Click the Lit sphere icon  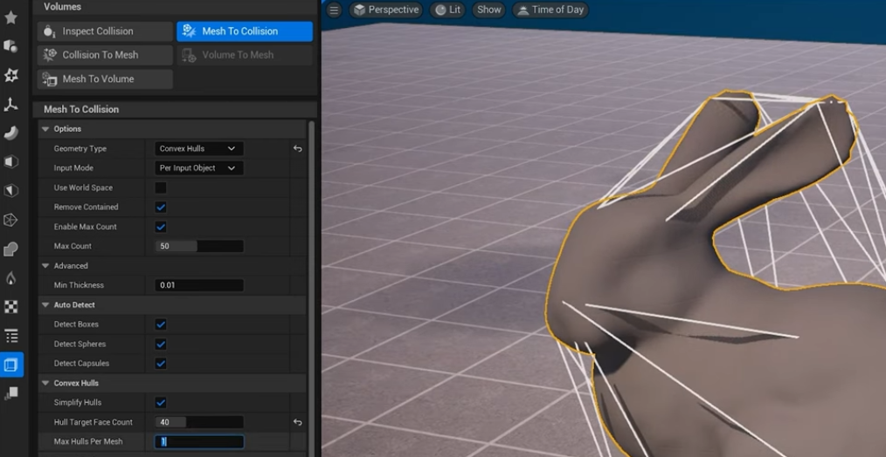(x=440, y=10)
